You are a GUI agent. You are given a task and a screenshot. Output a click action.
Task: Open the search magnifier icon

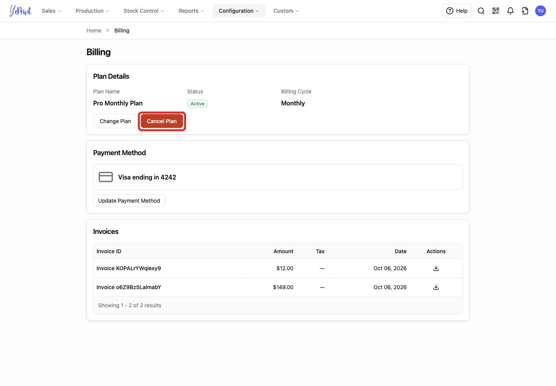pyautogui.click(x=481, y=11)
